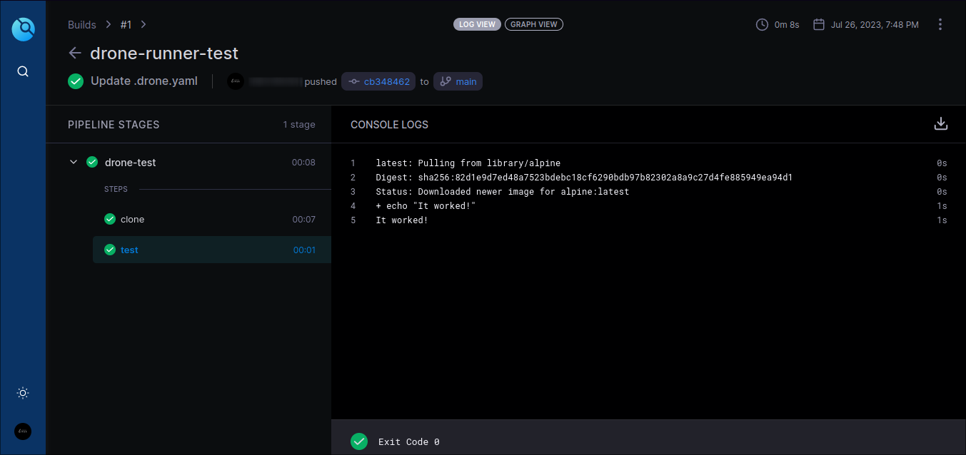
Task: Click the build date calendar icon
Action: pyautogui.click(x=818, y=24)
